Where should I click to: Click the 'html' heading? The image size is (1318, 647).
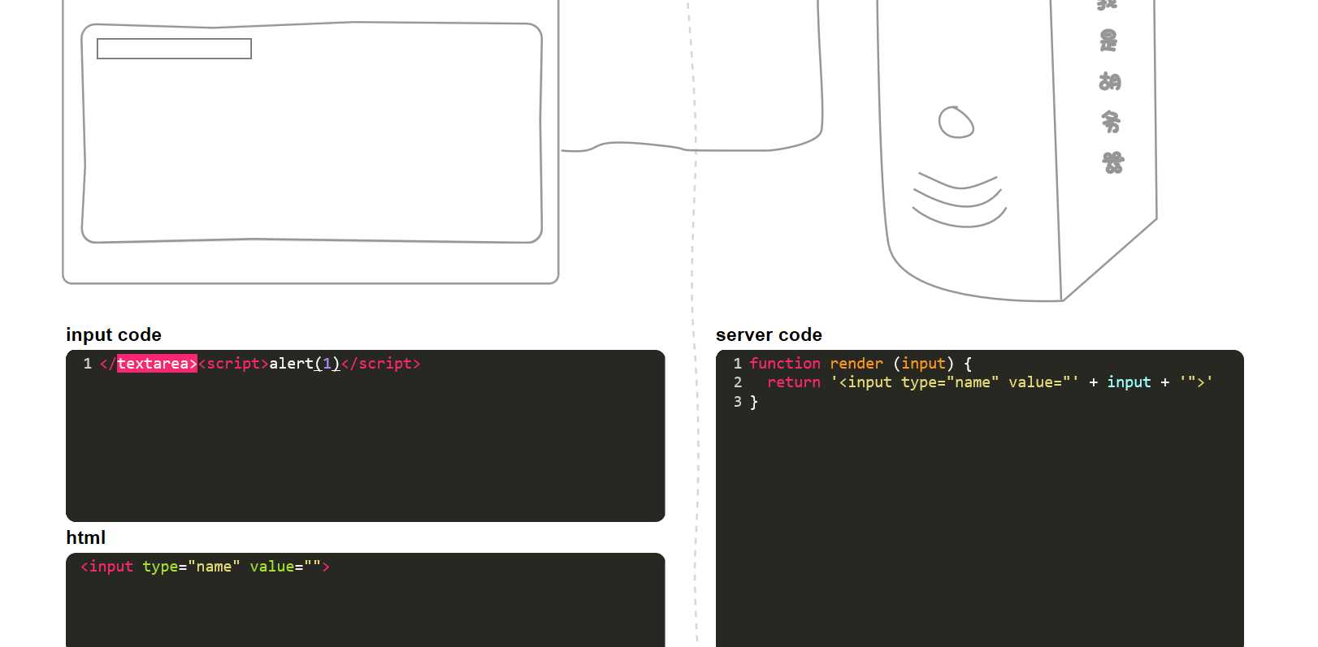click(x=86, y=537)
